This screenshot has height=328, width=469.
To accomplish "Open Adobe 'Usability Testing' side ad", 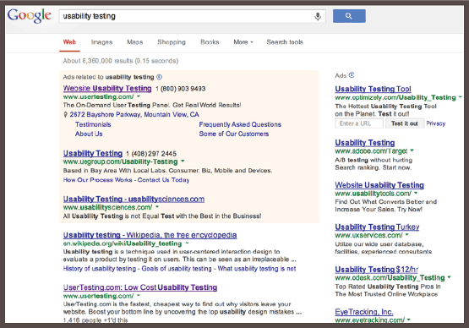I will 365,143.
